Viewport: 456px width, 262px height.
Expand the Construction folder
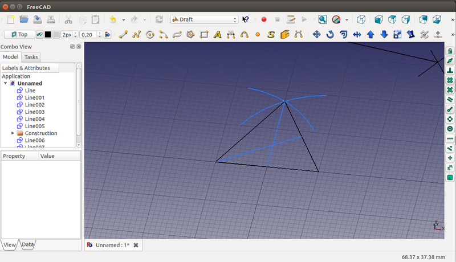(13, 133)
